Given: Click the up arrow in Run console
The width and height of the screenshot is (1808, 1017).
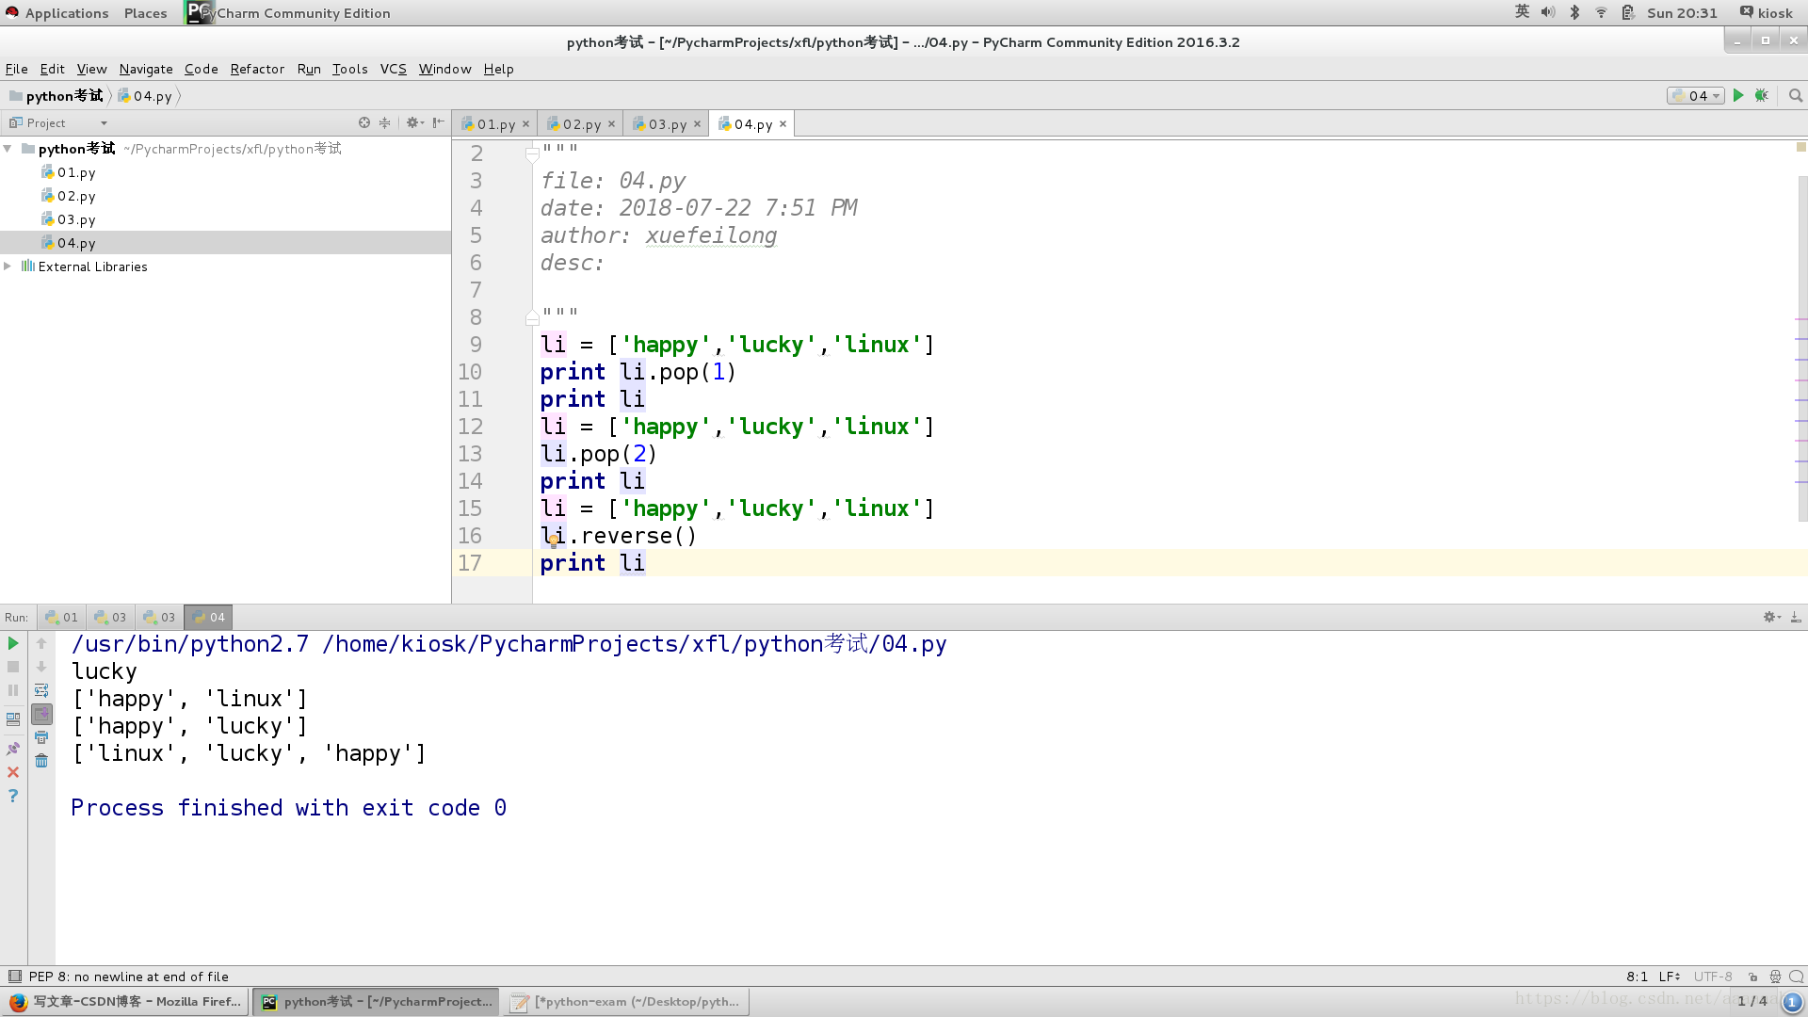Looking at the screenshot, I should click(x=41, y=643).
